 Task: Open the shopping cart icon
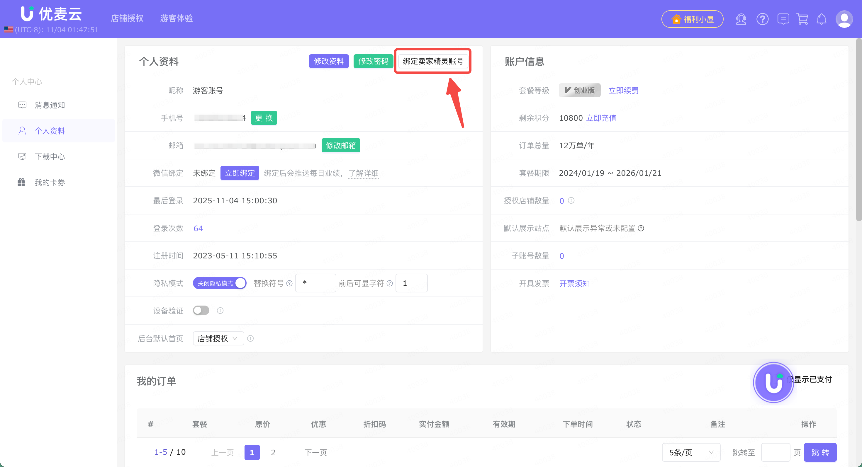802,19
